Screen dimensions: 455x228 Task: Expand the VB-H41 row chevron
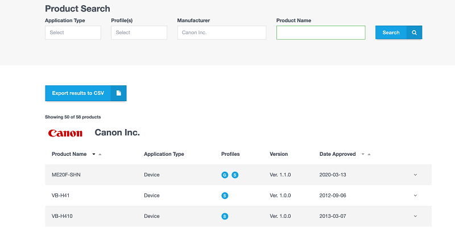click(x=415, y=196)
